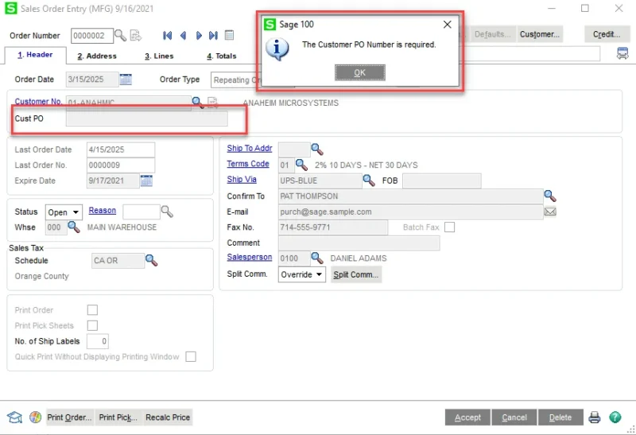Click the Salesperson lookup magnifier
This screenshot has height=435, width=636.
pos(316,258)
